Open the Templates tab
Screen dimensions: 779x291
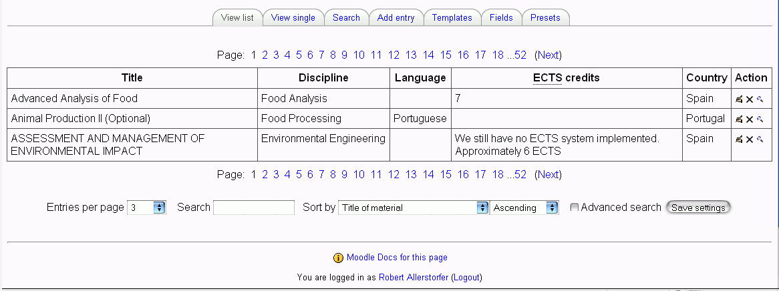point(452,17)
